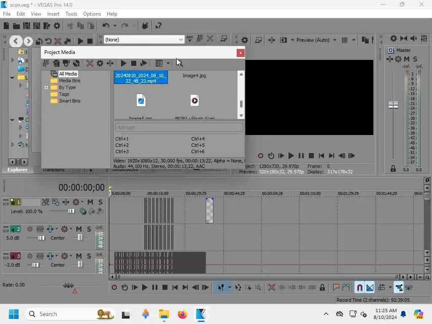
Task: Adjust track 1 Level slider
Action: [x=71, y=211]
